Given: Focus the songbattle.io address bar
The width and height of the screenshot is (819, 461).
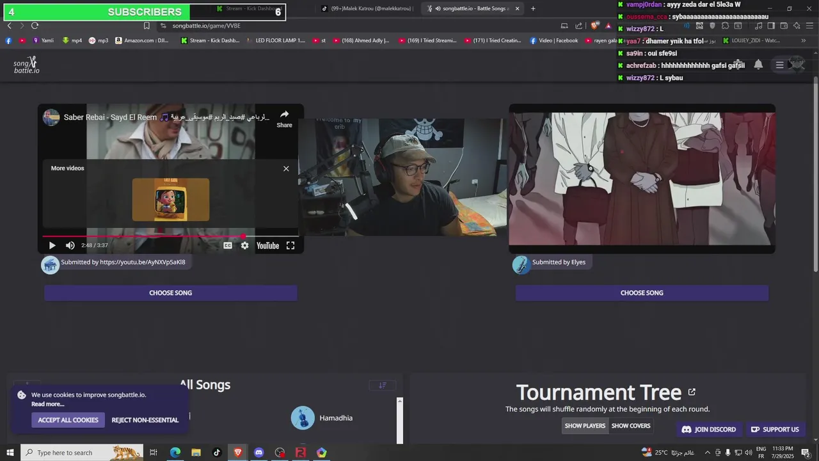Looking at the screenshot, I should click(x=358, y=26).
